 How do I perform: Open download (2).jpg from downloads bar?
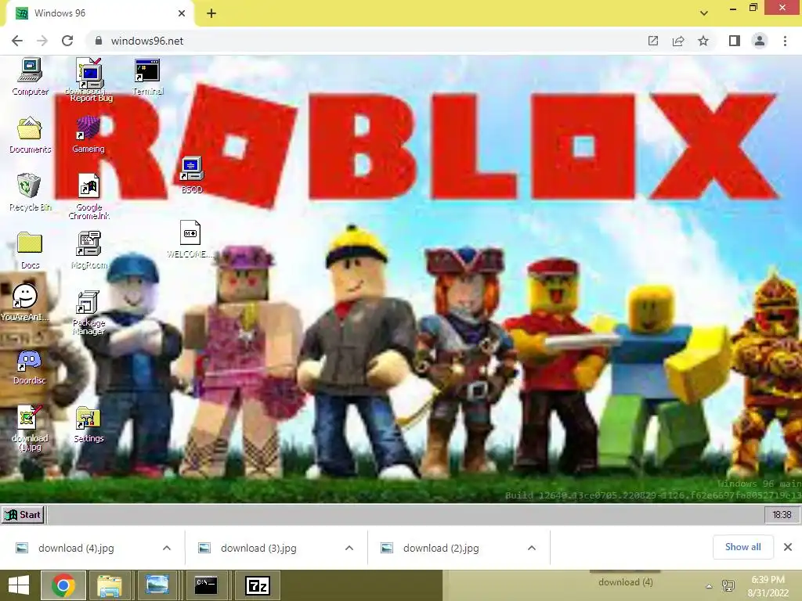click(441, 548)
